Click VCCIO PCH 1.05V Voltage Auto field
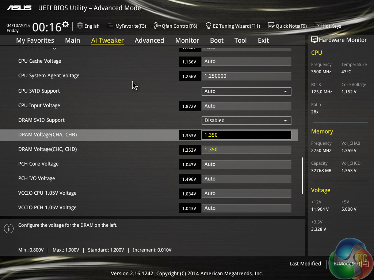Viewport: 374px width, 280px height. [x=247, y=208]
